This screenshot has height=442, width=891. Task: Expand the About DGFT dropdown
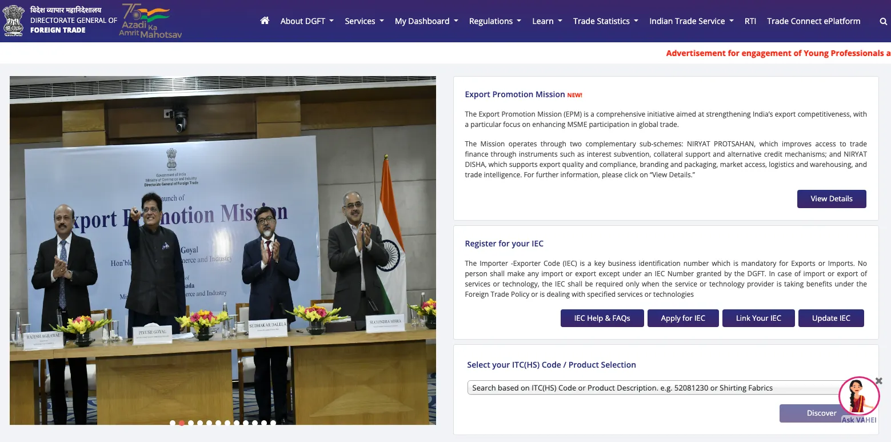(307, 21)
